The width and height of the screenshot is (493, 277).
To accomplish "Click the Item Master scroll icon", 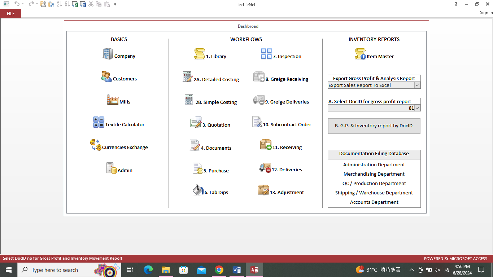I will 360,54.
